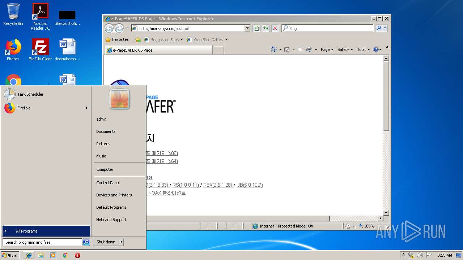Image resolution: width=463 pixels, height=260 pixels.
Task: Click the vertical scrollbar down arrow
Action: (386, 213)
